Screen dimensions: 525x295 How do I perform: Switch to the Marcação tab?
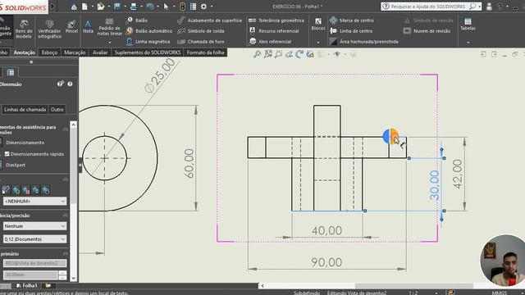pyautogui.click(x=75, y=52)
